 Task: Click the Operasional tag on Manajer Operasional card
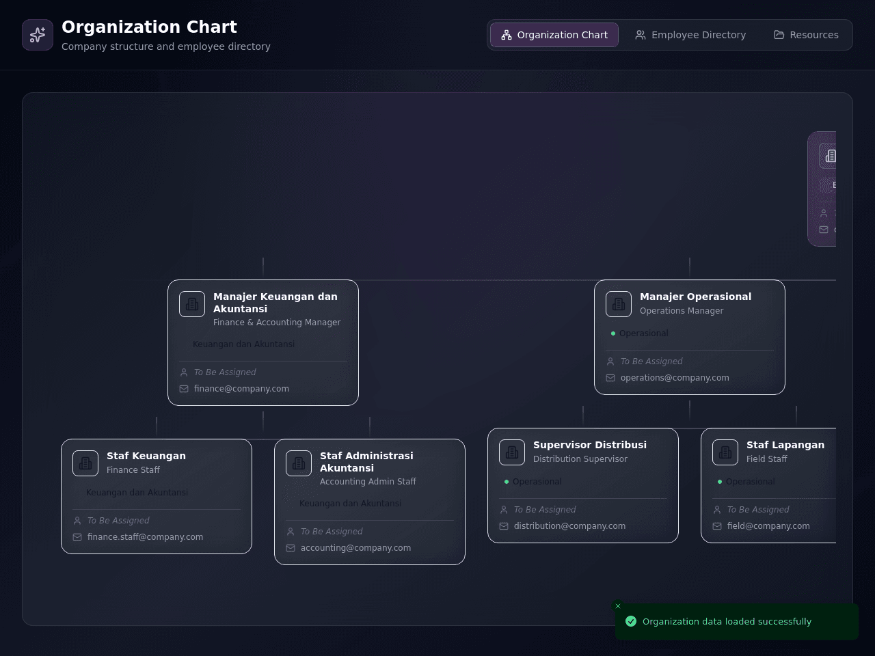pos(640,333)
